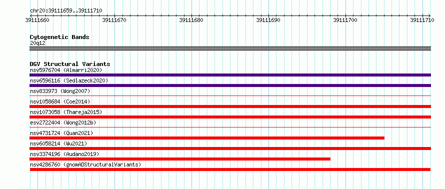Click the 39111690 ruler position
Screen dimensions: 445x189
[268, 20]
